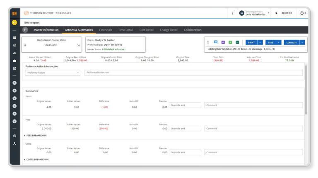Open the Print button dropdown arrow
The height and width of the screenshot is (178, 318).
click(260, 42)
